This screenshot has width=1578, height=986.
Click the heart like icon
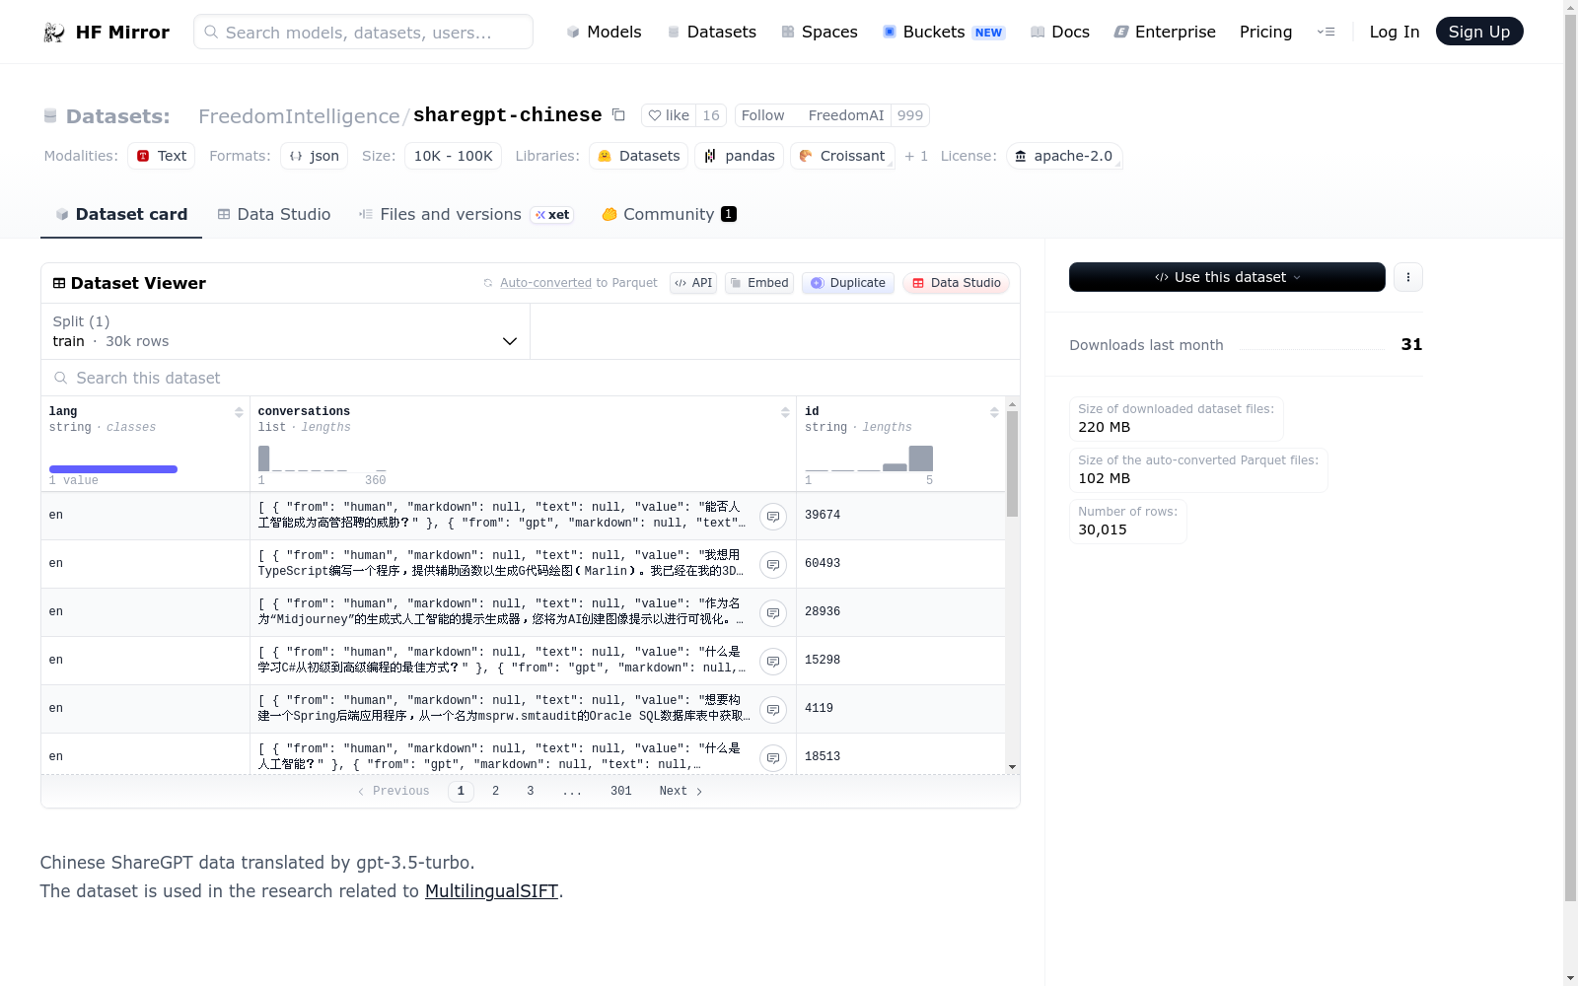coord(655,115)
